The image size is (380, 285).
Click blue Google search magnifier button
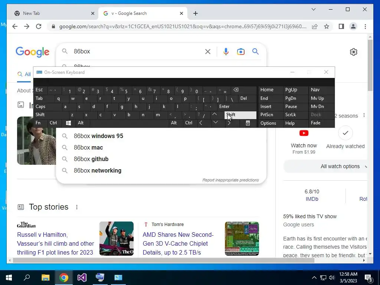point(255,51)
